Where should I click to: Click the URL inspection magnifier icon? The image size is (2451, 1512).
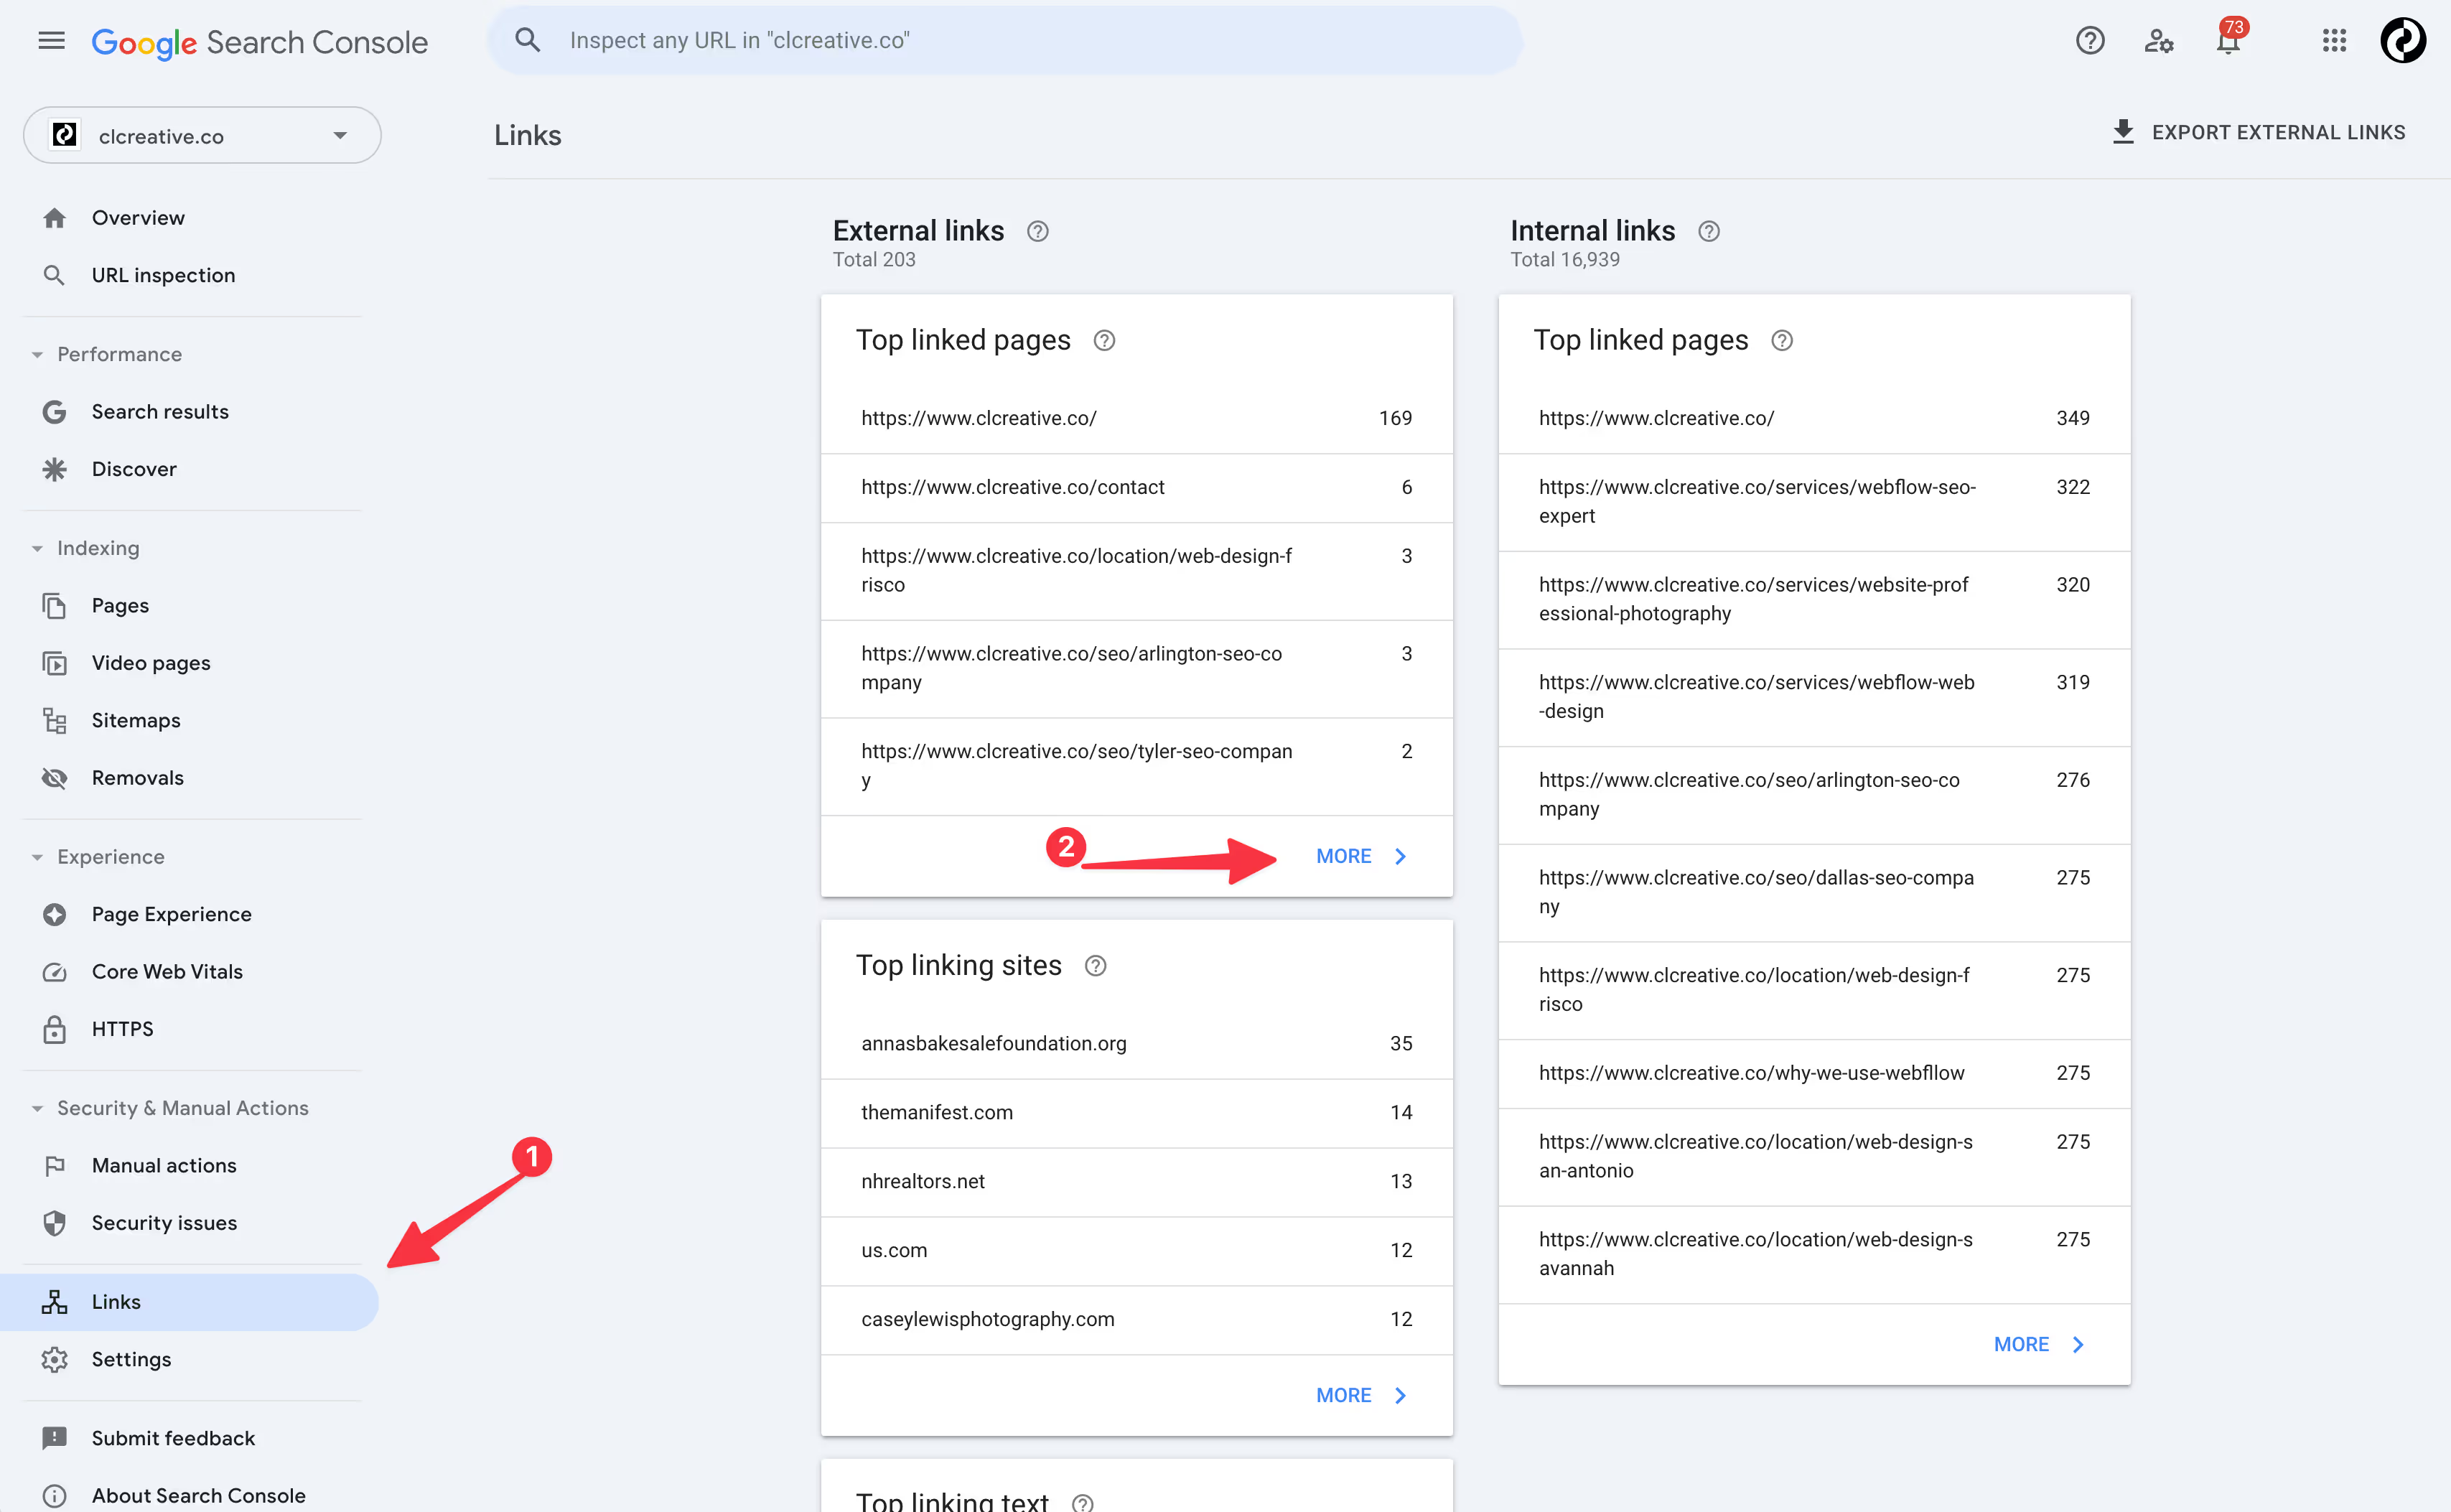(54, 275)
